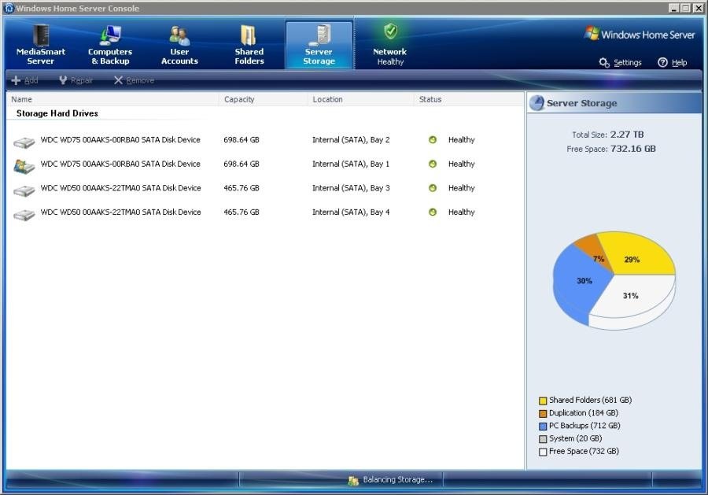
Task: Click the white Free Space legend swatch
Action: [543, 452]
